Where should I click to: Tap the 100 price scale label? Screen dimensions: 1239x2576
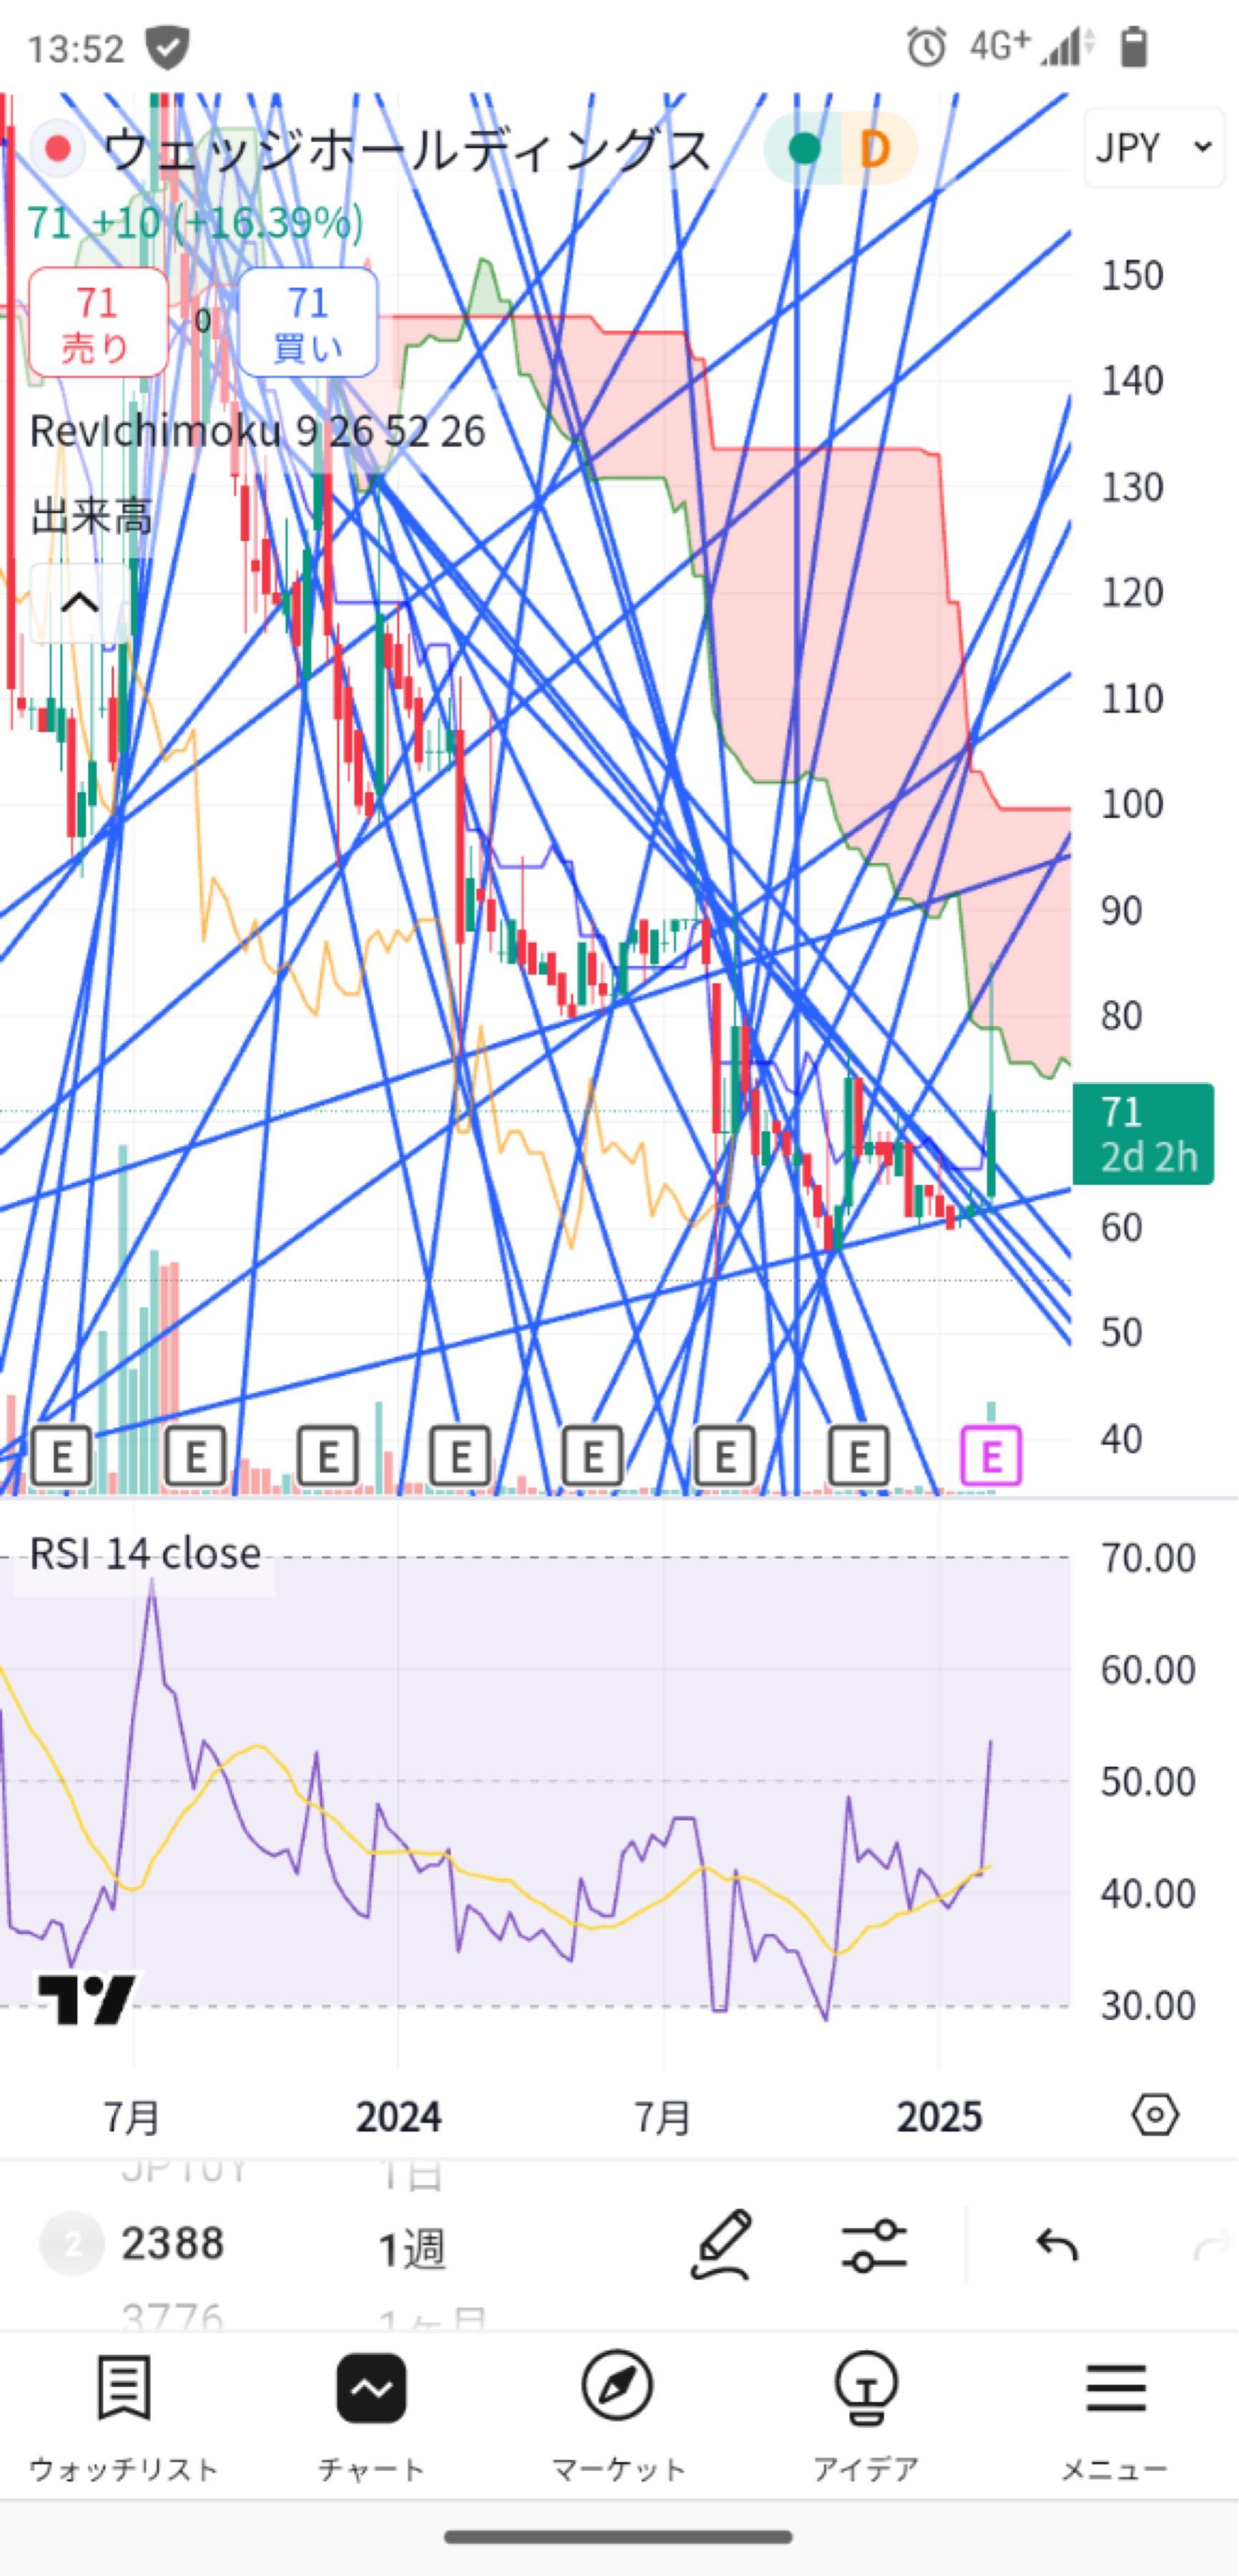[1132, 804]
